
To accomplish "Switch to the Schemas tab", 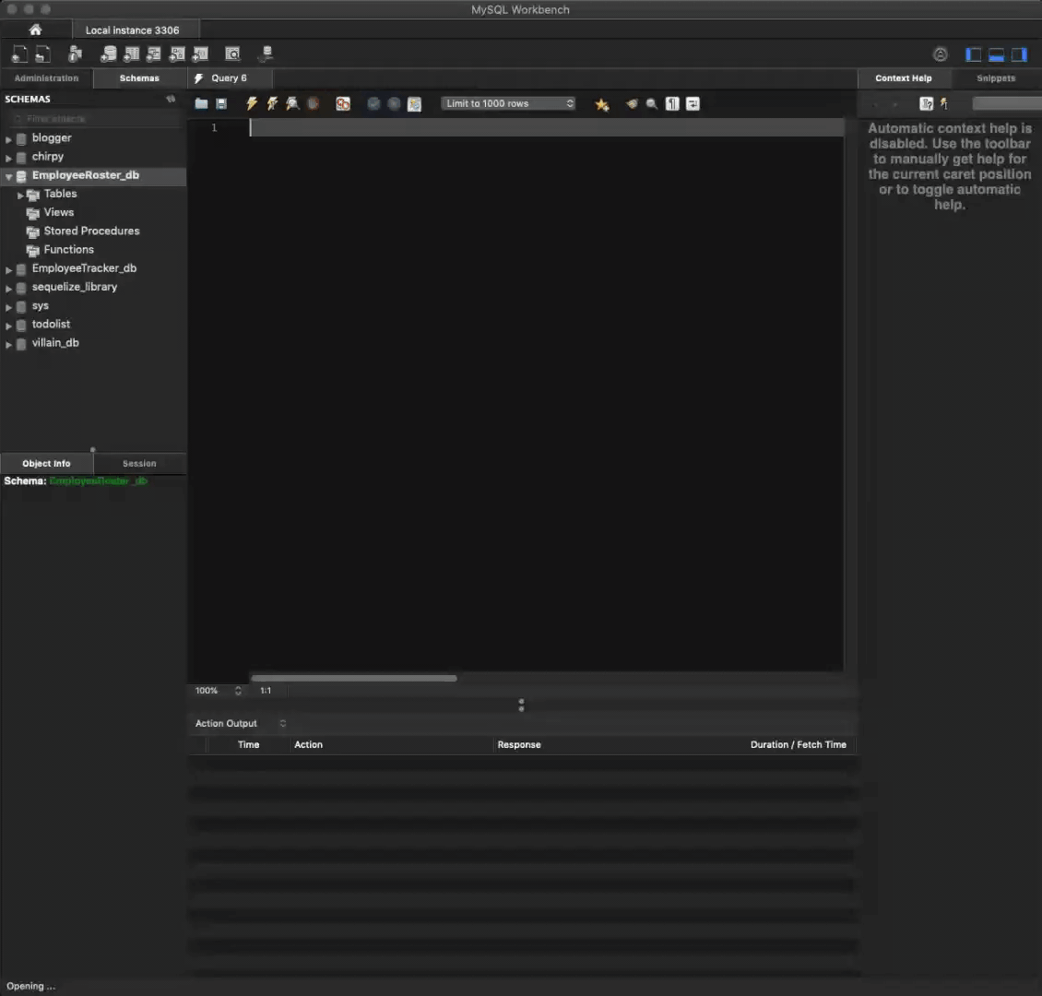I will (139, 78).
